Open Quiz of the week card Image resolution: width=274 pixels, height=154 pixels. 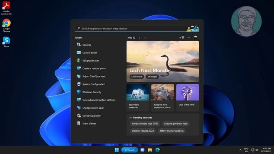coord(188,98)
